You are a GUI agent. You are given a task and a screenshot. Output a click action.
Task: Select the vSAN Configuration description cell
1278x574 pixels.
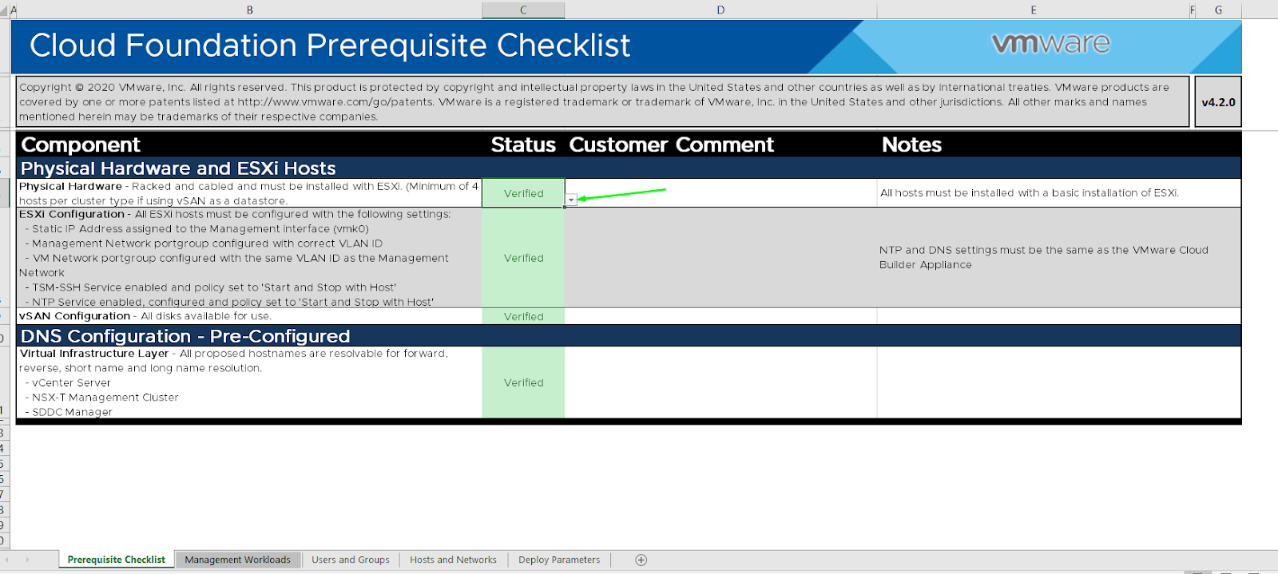pyautogui.click(x=249, y=316)
